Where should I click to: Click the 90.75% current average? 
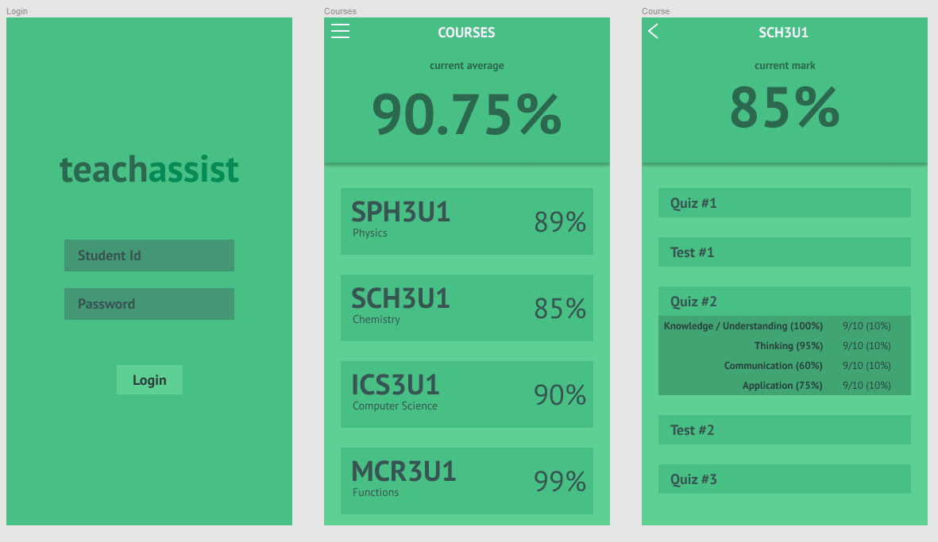click(466, 114)
